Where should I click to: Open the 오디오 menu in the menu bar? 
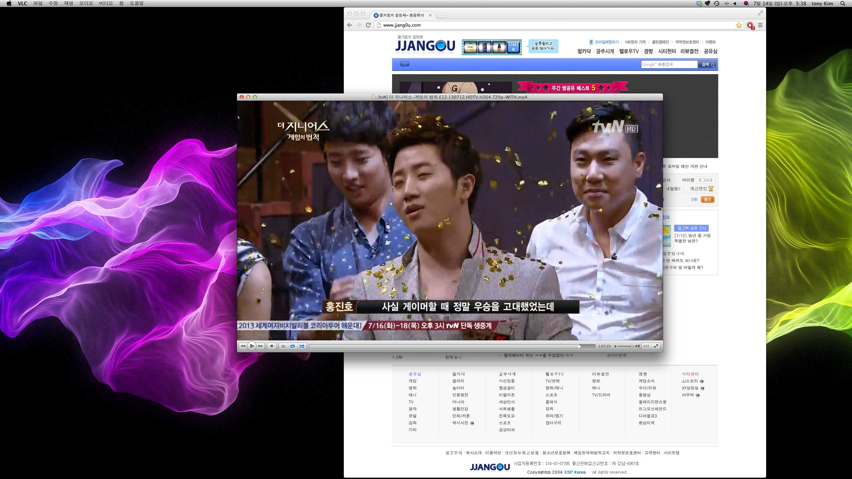[86, 3]
